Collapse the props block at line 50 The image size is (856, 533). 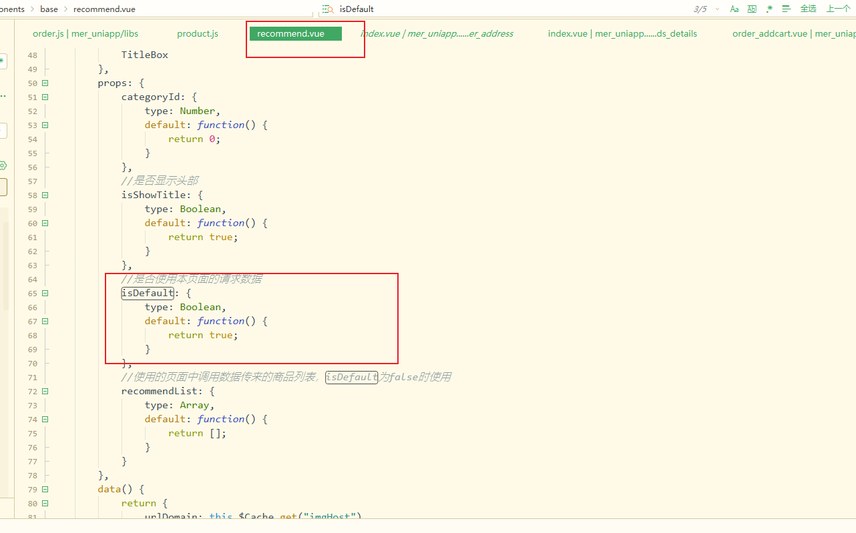[x=45, y=83]
